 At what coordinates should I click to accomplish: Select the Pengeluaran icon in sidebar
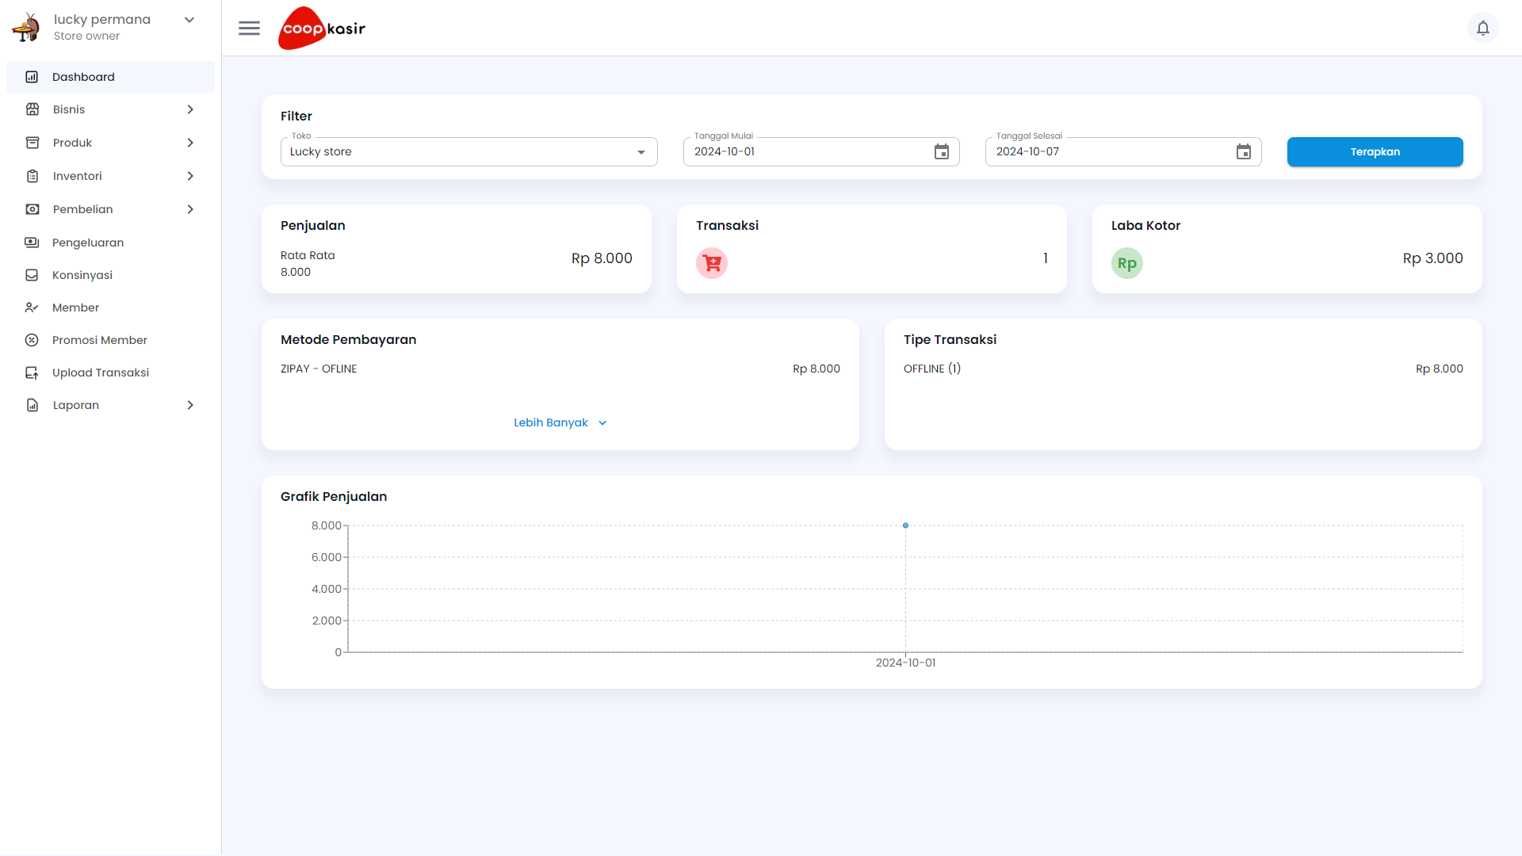coord(32,243)
